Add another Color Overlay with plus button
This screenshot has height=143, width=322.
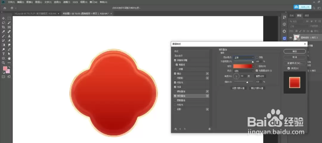(208, 91)
